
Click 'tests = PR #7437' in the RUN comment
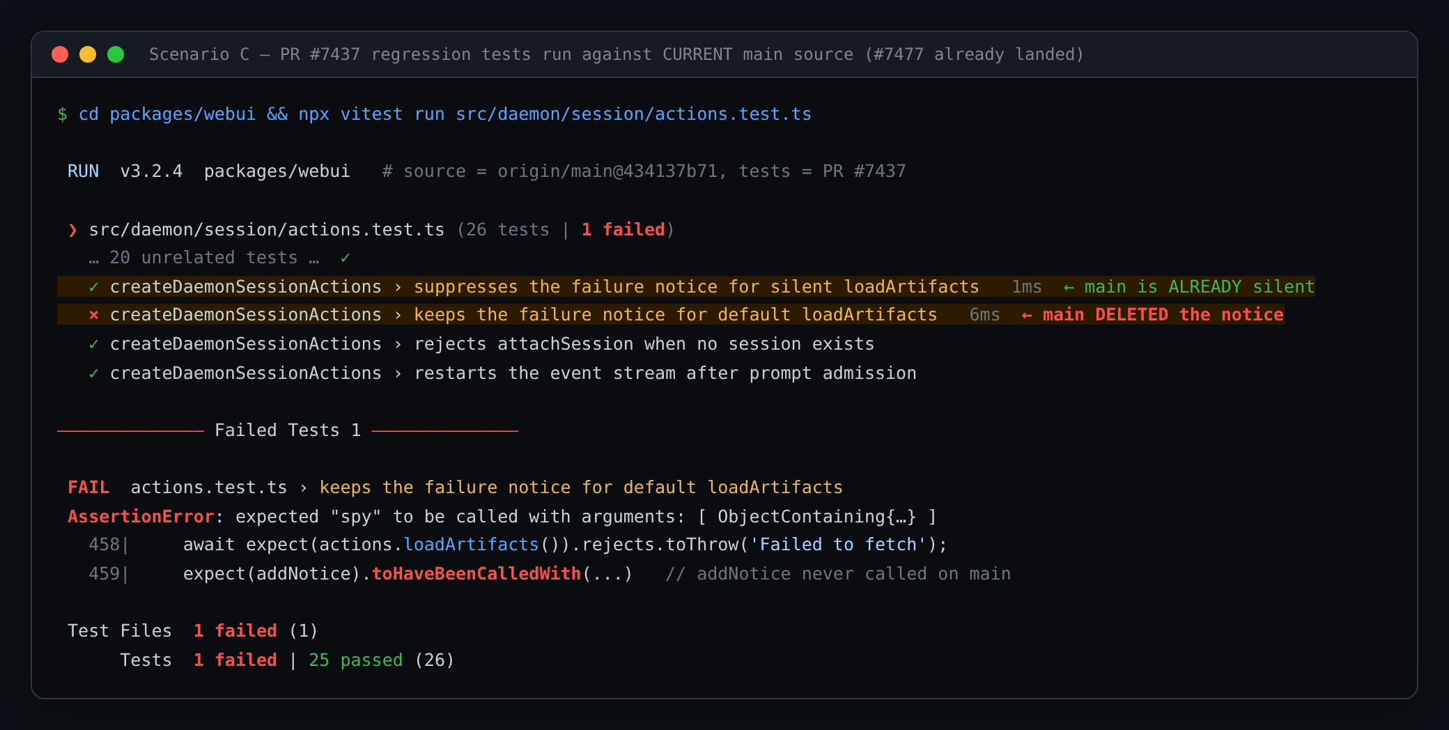[x=823, y=171]
